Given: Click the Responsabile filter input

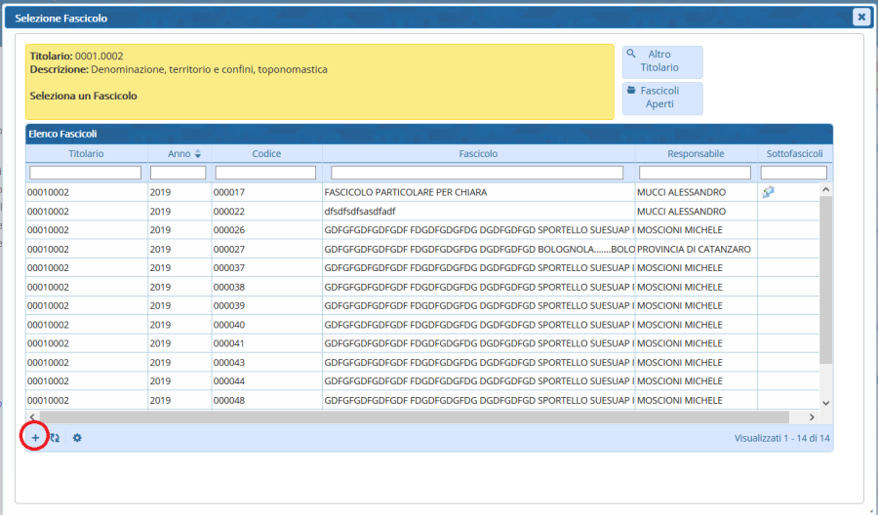Looking at the screenshot, I should click(x=695, y=173).
